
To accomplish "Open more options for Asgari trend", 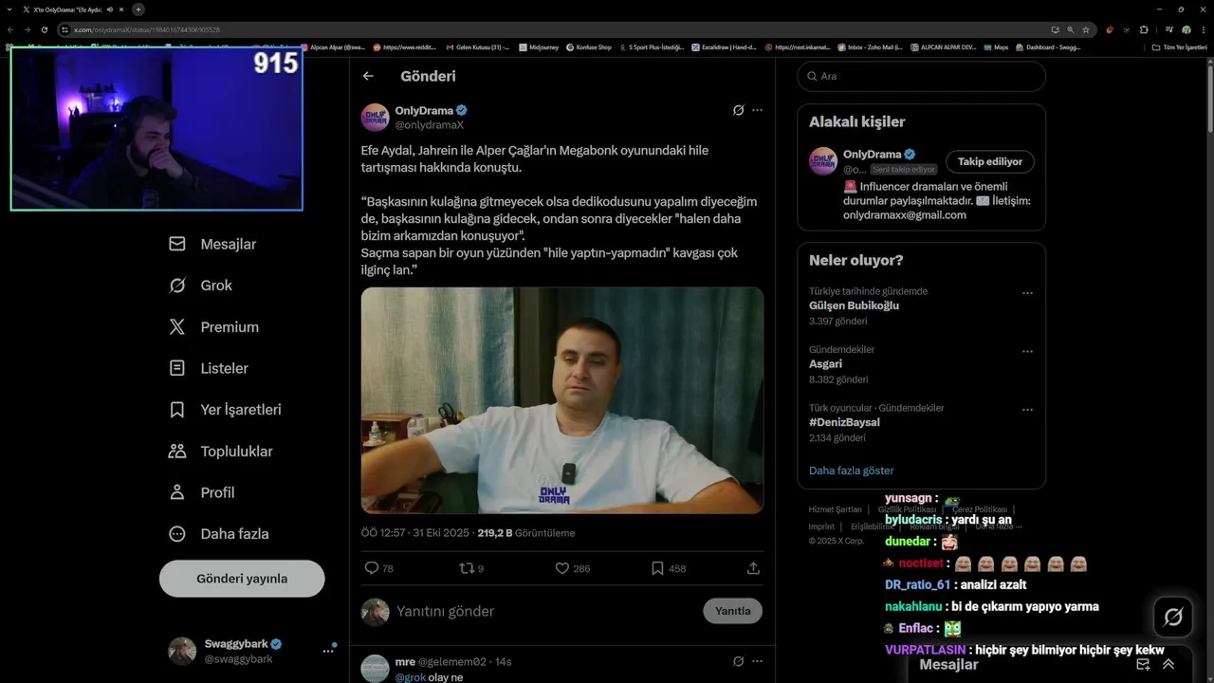I will click(1027, 351).
